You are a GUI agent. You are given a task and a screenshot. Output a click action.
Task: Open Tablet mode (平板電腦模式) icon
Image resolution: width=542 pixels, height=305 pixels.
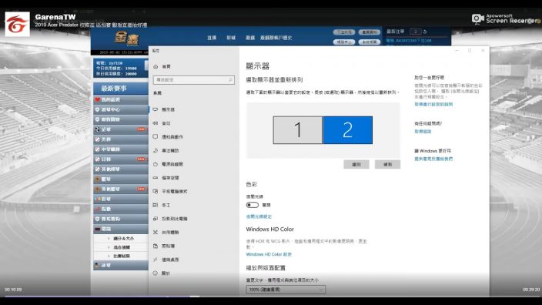coord(156,191)
